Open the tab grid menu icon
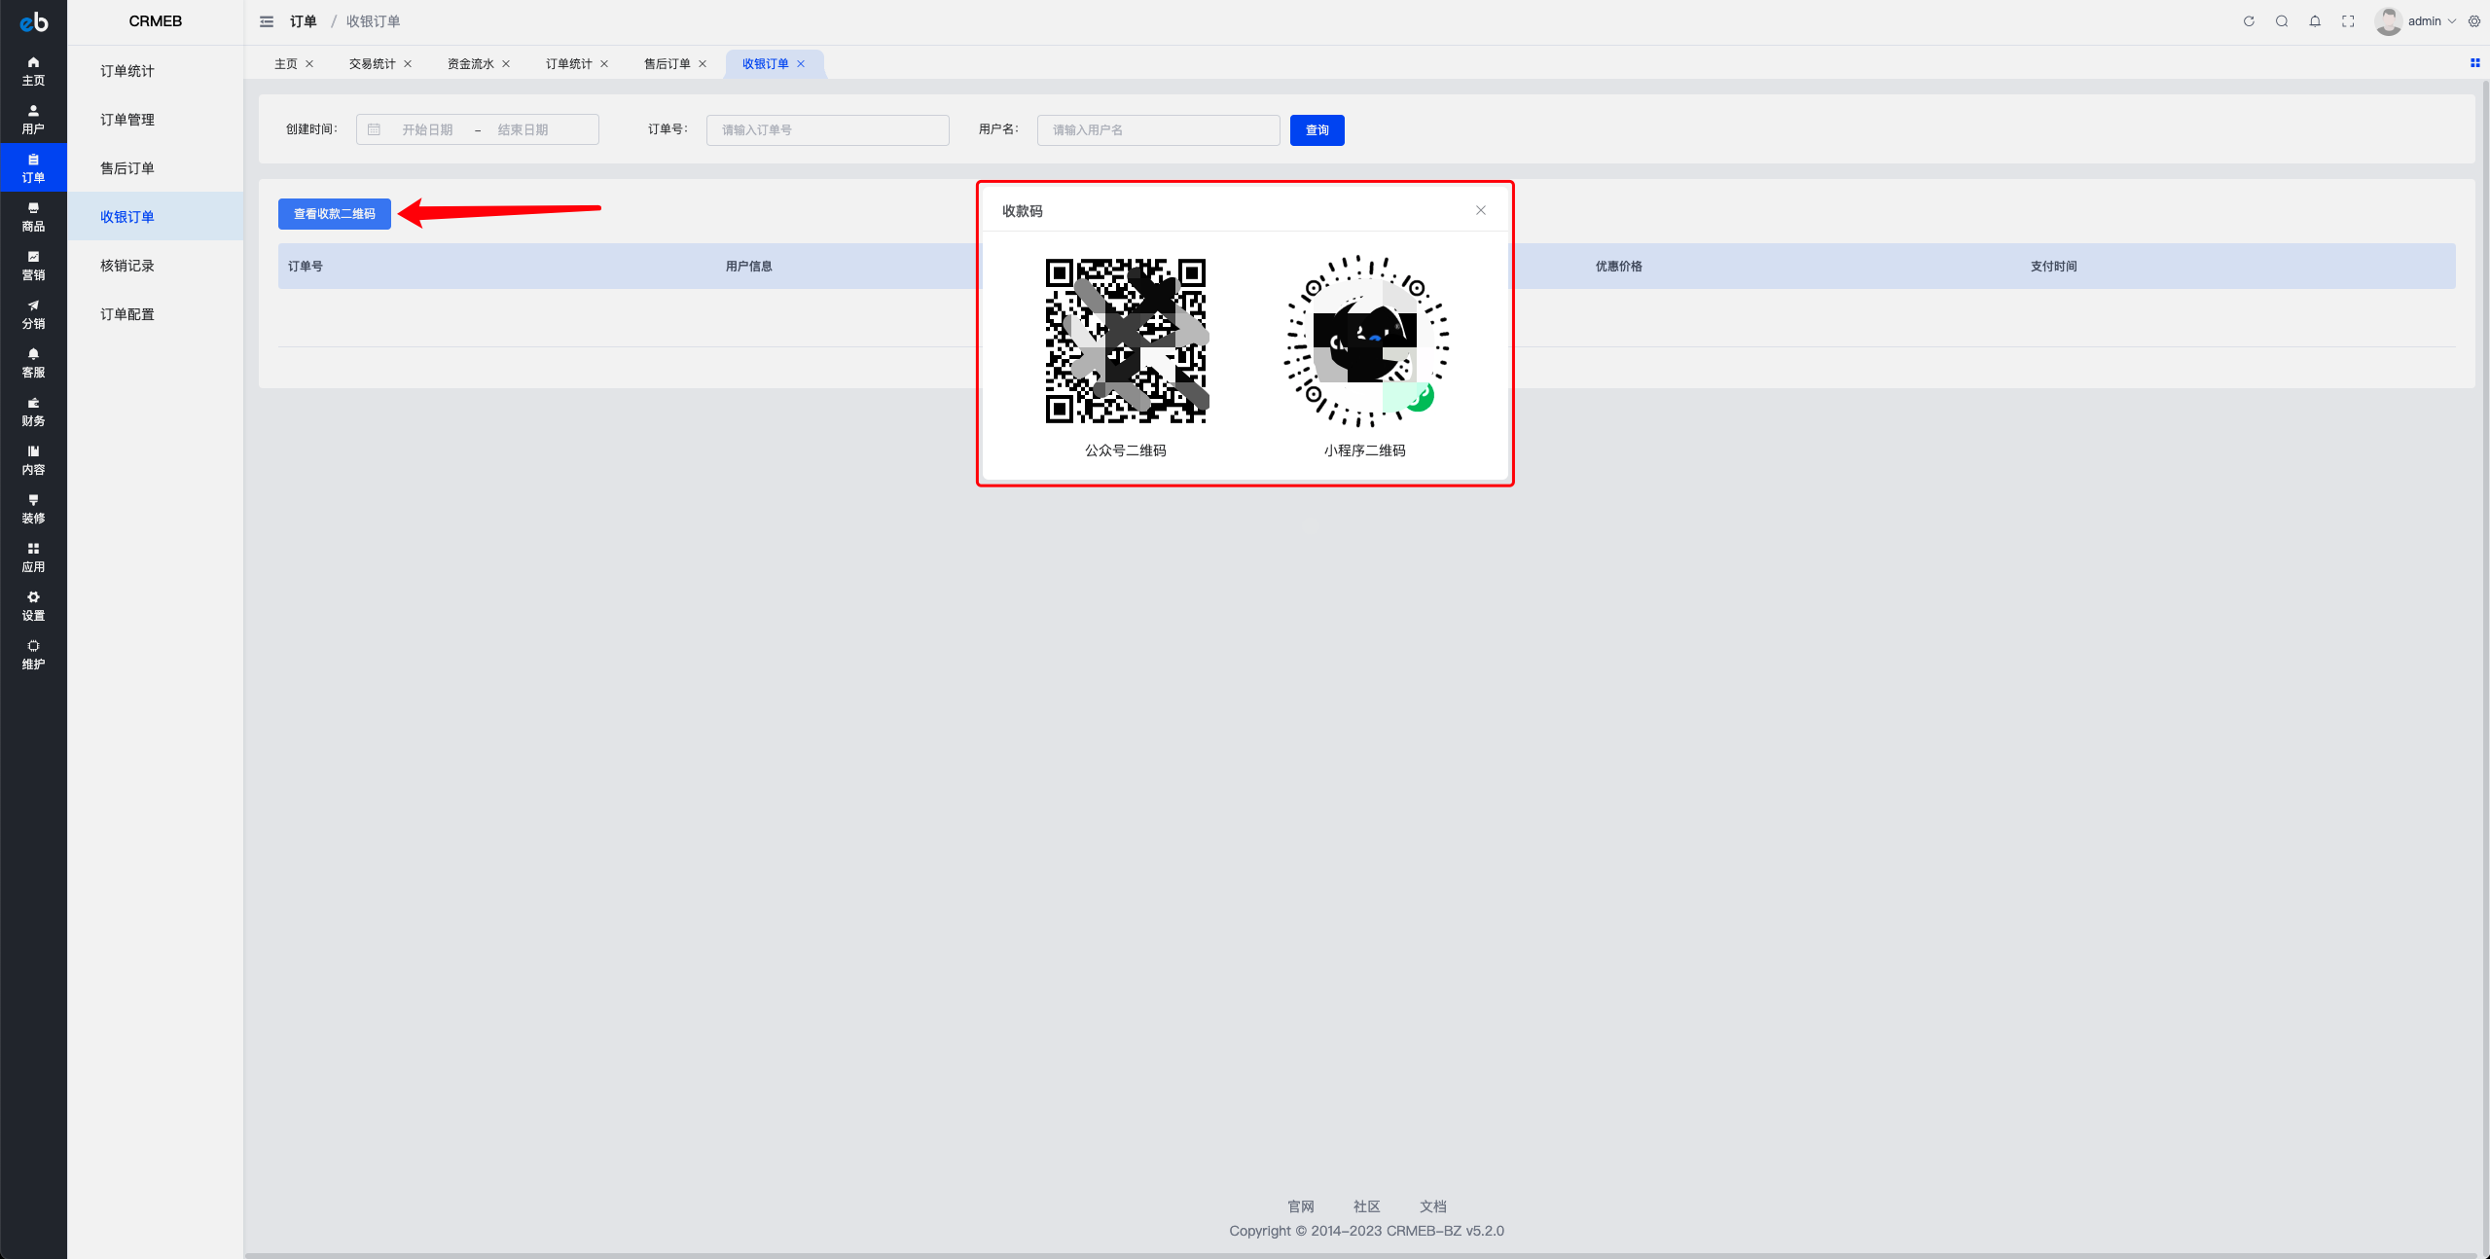2490x1259 pixels. pyautogui.click(x=2474, y=63)
